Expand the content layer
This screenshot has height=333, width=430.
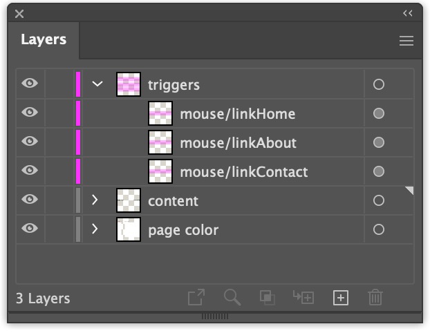coord(96,200)
